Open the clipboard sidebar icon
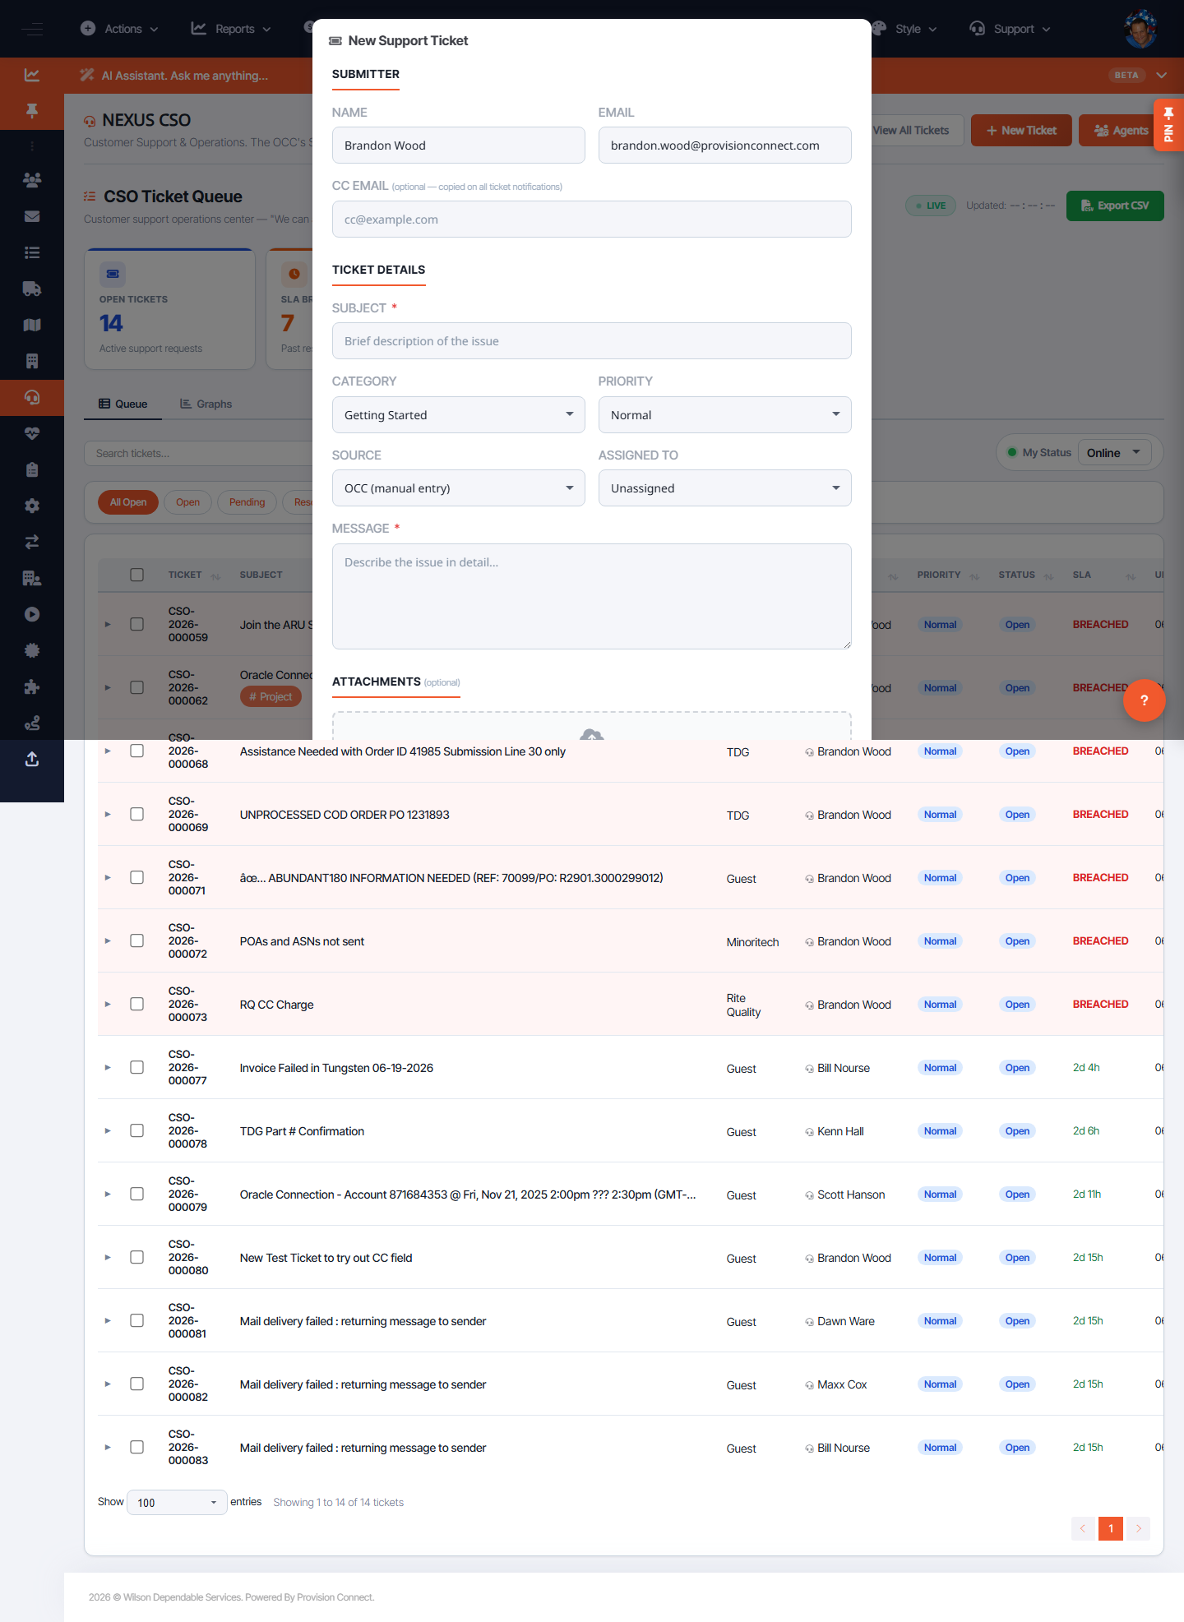1184x1622 pixels. (x=32, y=469)
